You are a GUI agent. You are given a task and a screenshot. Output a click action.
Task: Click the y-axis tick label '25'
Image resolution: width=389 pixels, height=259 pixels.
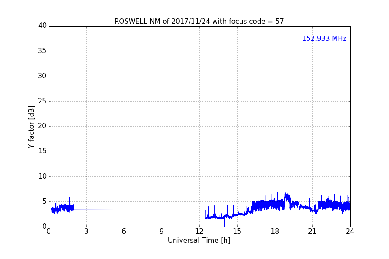click(42, 101)
